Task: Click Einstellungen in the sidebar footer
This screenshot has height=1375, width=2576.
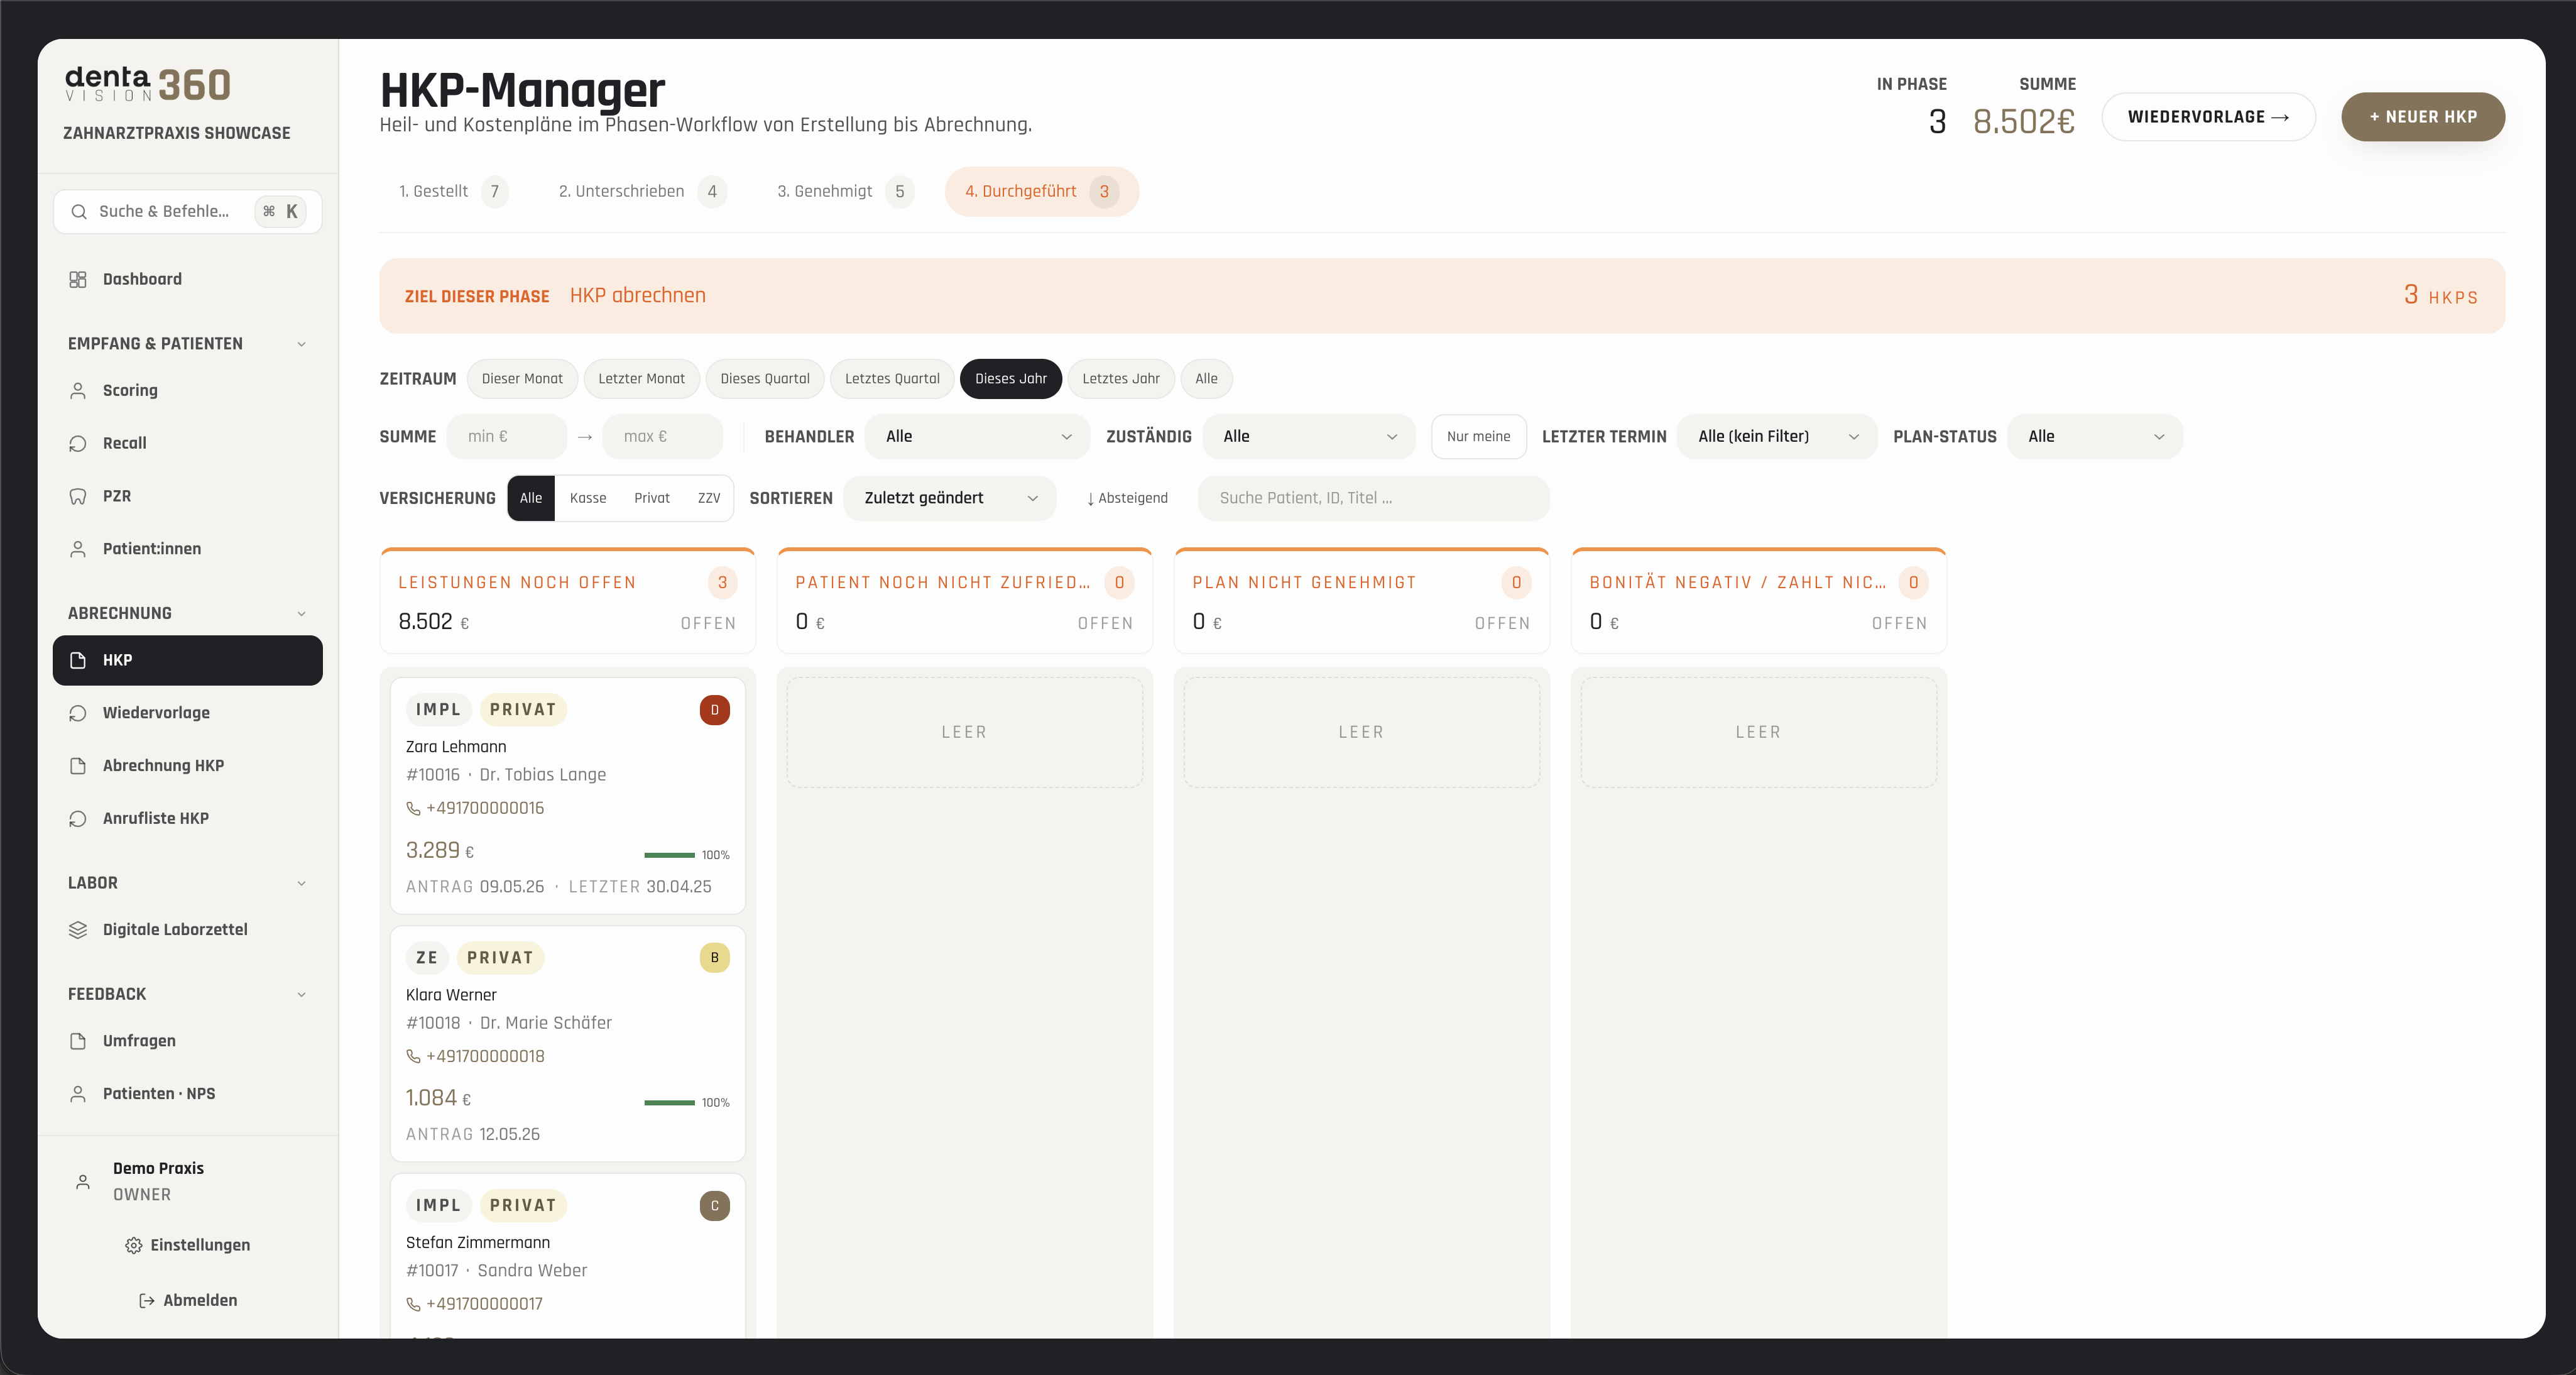Action: (187, 1245)
